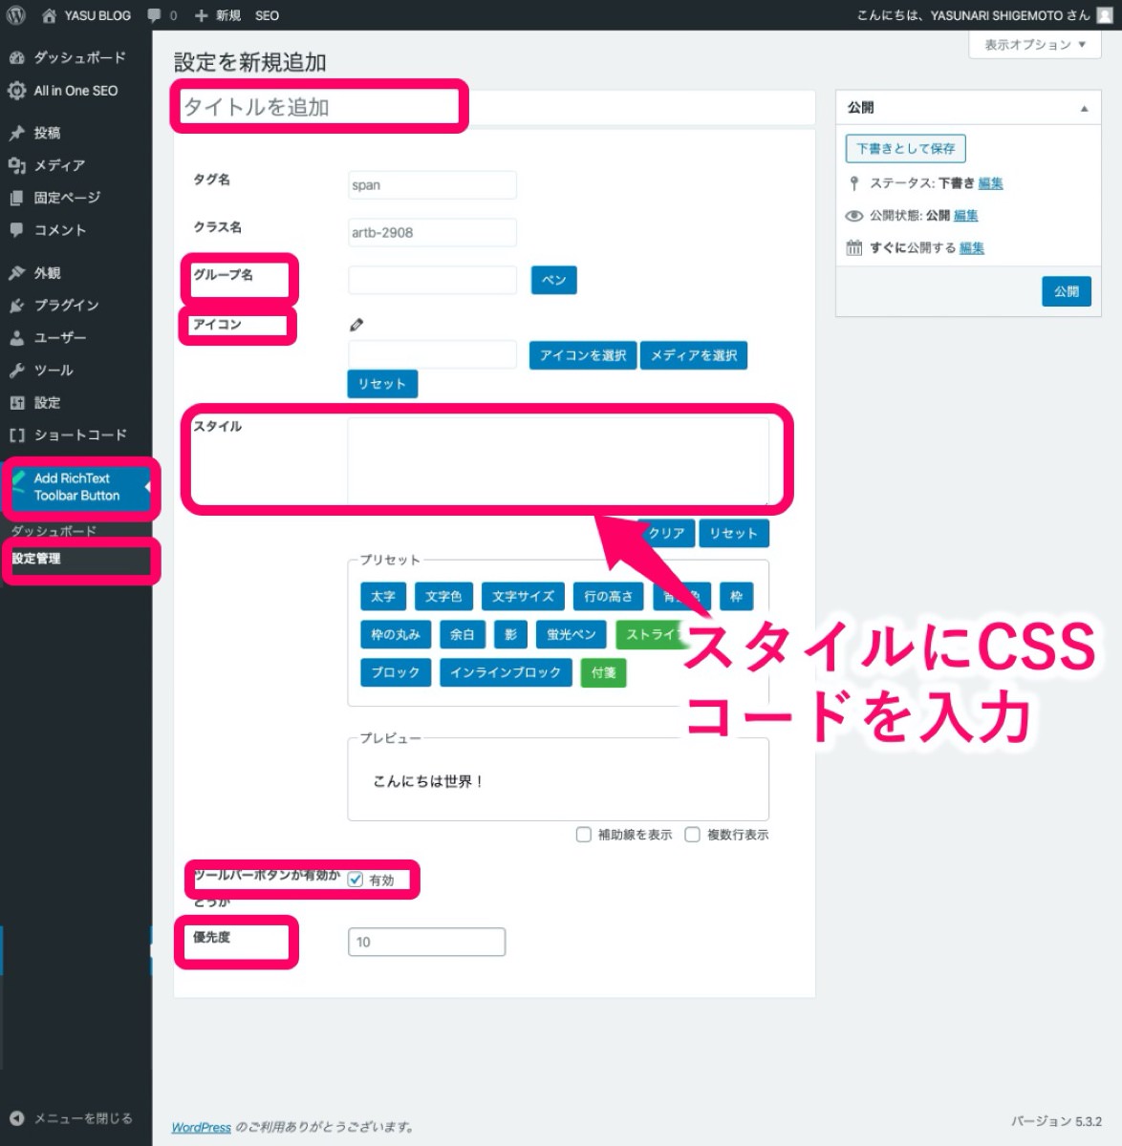Apply the 影 preset
1122x1146 pixels.
pyautogui.click(x=510, y=634)
